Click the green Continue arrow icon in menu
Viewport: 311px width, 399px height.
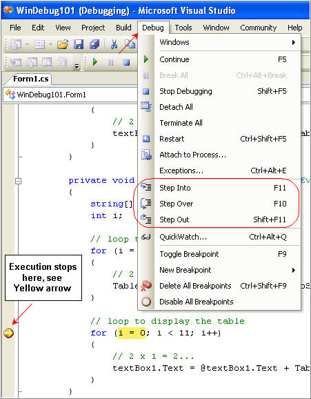(x=146, y=59)
